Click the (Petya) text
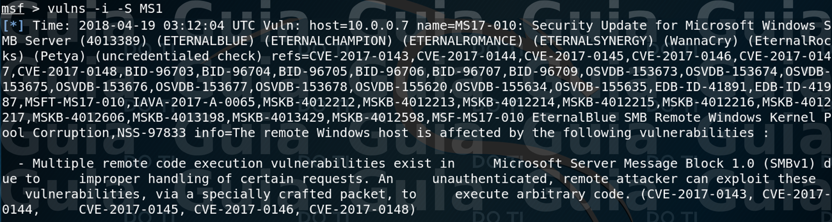832x222 pixels. pyautogui.click(x=59, y=57)
